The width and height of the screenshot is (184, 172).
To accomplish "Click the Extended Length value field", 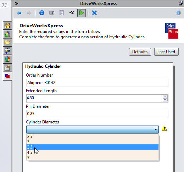I will coord(94,98).
